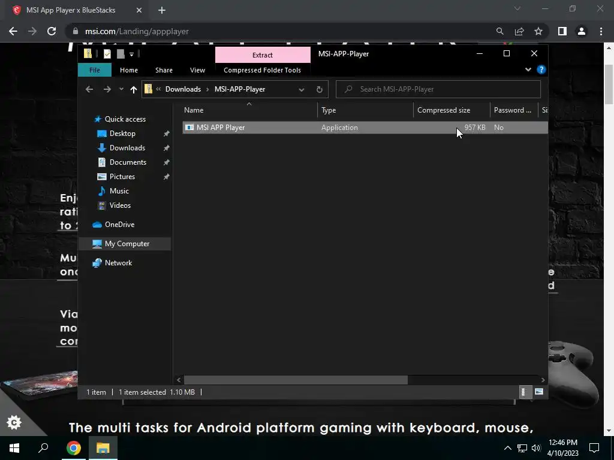Switch to the View ribbon tab
614x460 pixels.
(x=197, y=70)
